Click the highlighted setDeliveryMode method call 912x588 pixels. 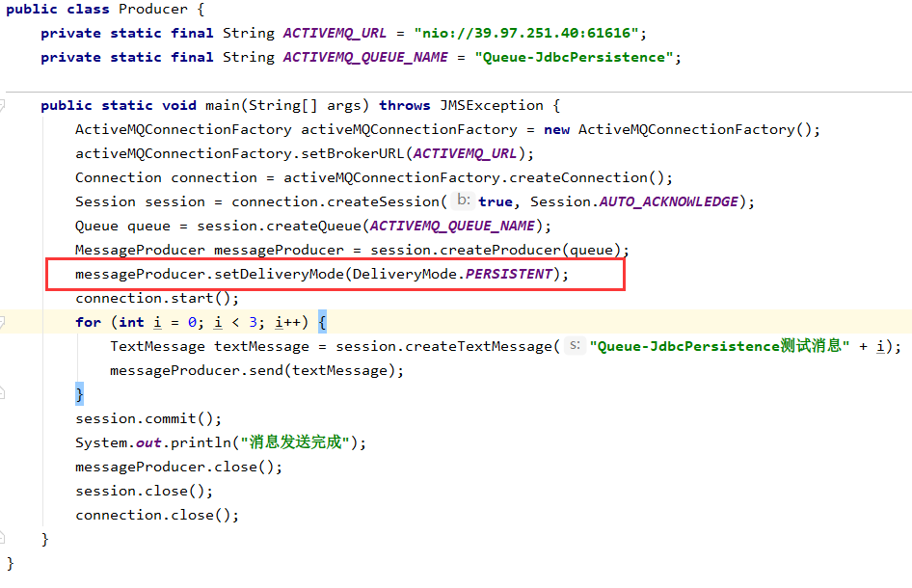click(278, 274)
